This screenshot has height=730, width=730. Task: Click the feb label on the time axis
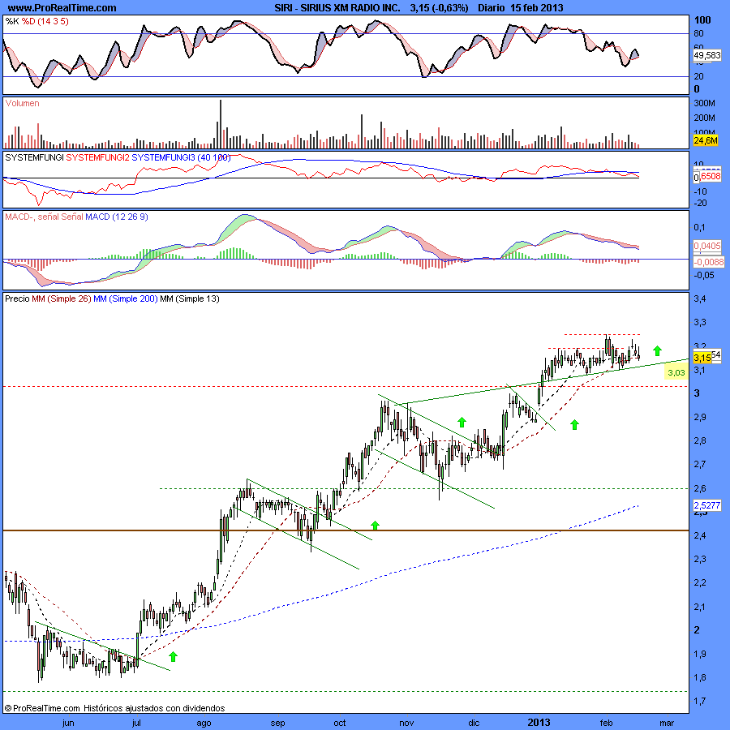click(x=606, y=723)
